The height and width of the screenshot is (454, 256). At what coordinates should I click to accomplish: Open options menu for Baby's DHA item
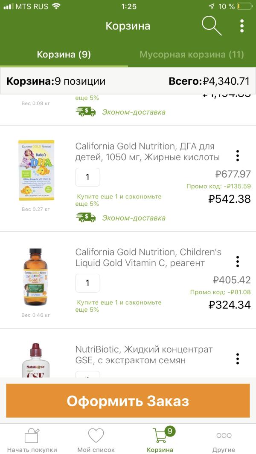pyautogui.click(x=238, y=156)
